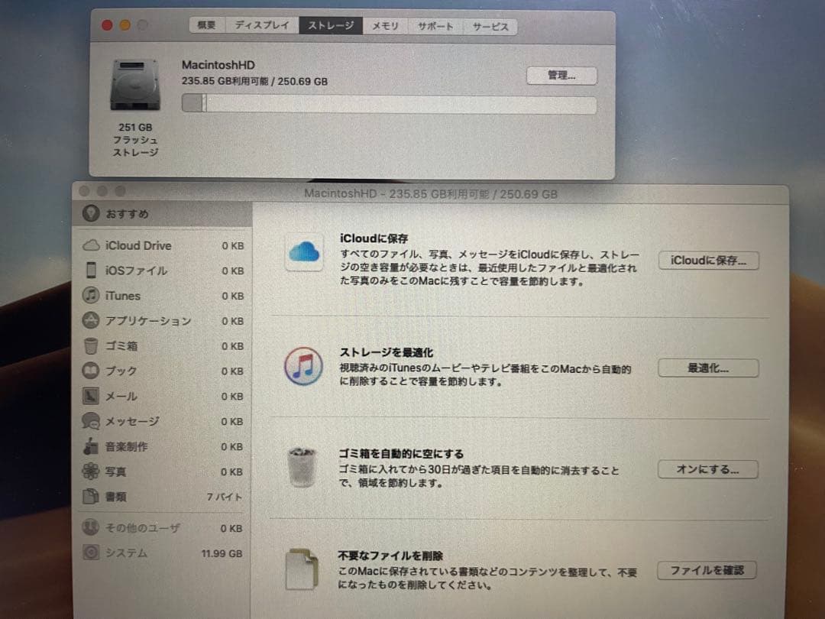
Task: Turn on iCloudに保存 storage saving
Action: click(x=708, y=261)
